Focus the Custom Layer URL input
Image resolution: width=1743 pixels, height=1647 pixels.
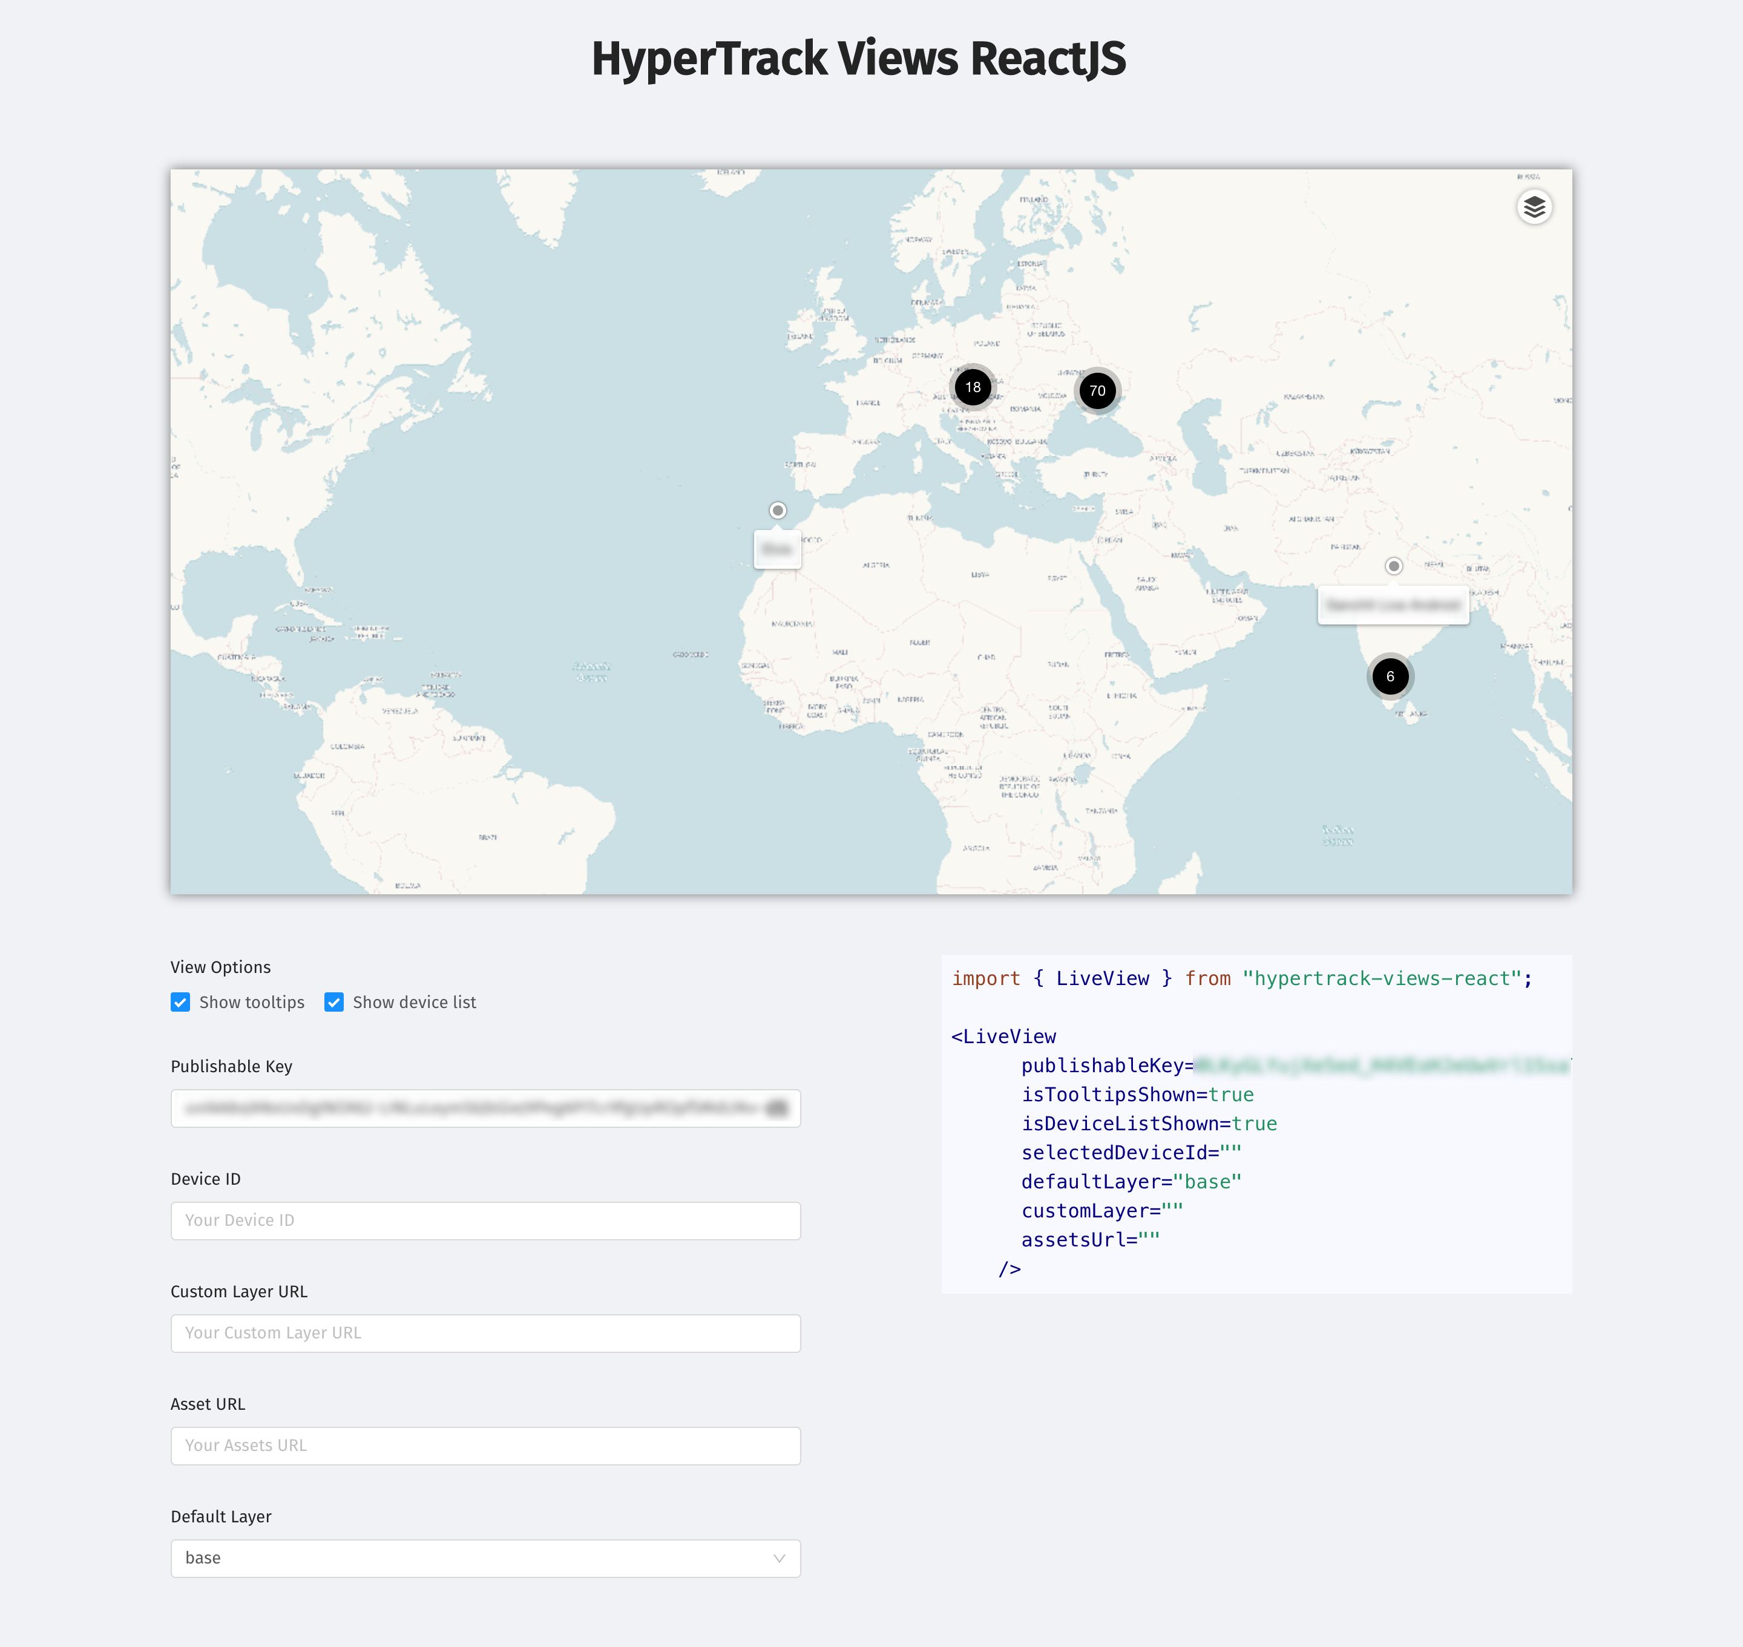pyautogui.click(x=485, y=1334)
